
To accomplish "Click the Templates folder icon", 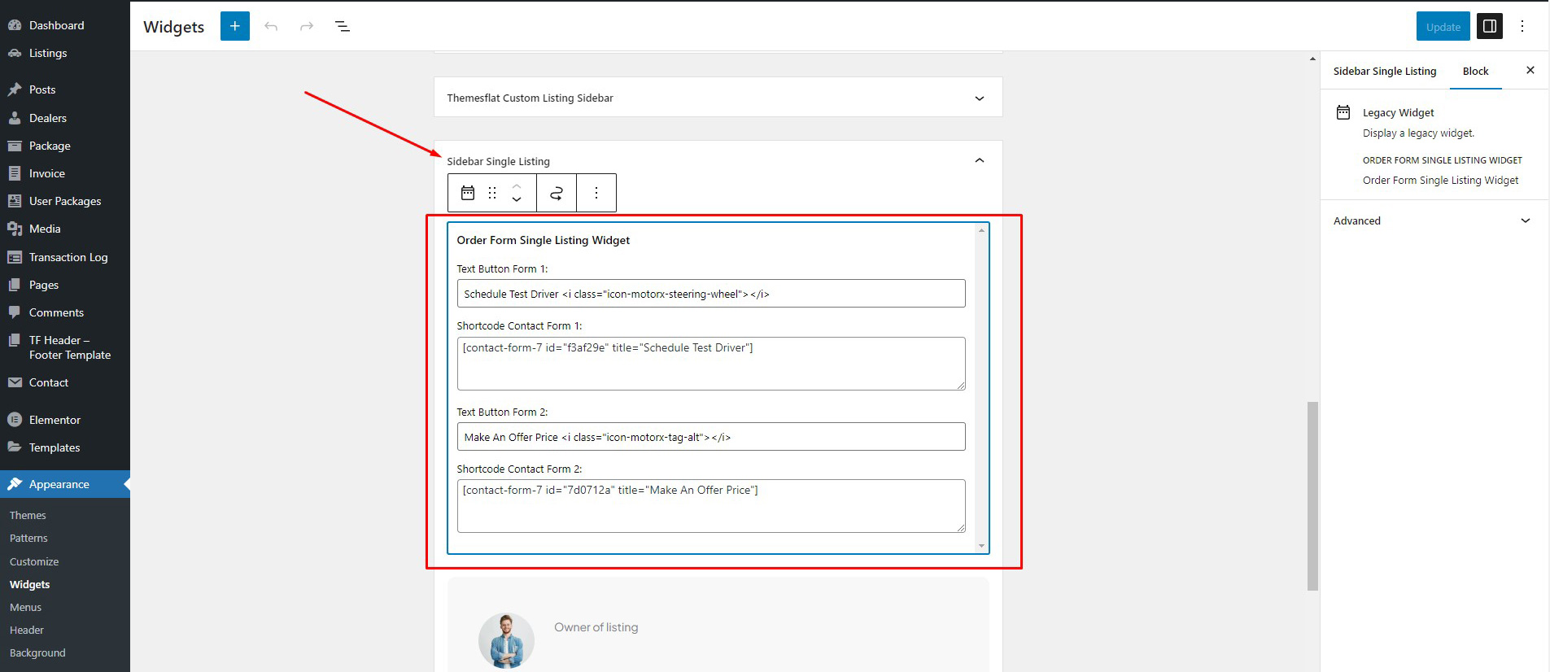I will click(15, 447).
